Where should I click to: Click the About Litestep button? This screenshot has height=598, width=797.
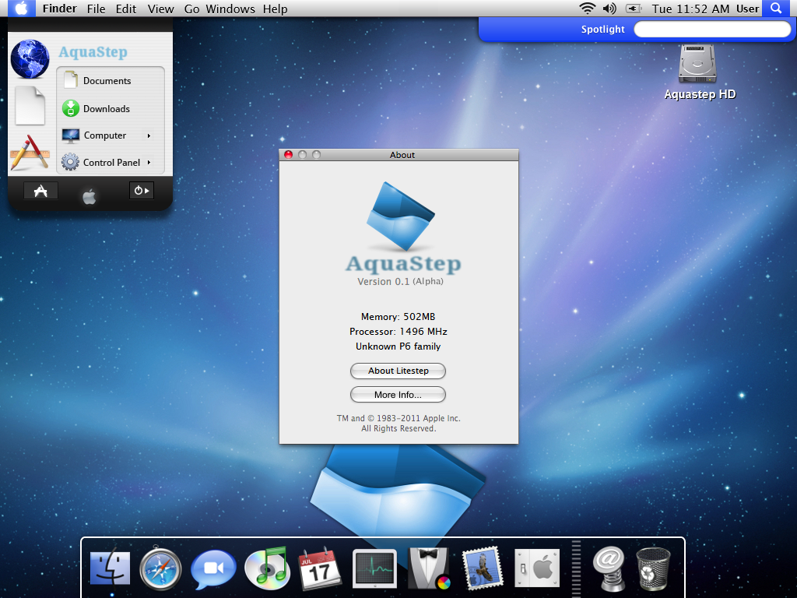click(x=398, y=371)
